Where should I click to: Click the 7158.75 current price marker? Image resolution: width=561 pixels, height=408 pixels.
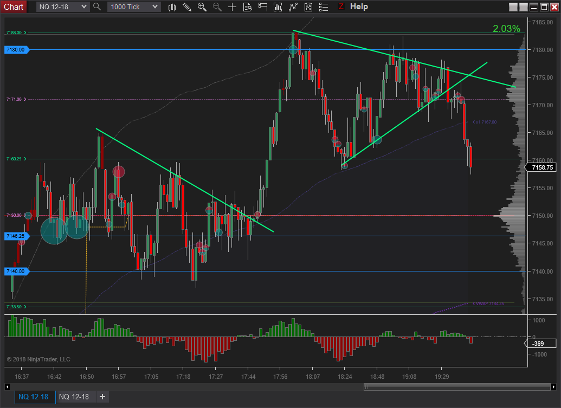click(540, 167)
